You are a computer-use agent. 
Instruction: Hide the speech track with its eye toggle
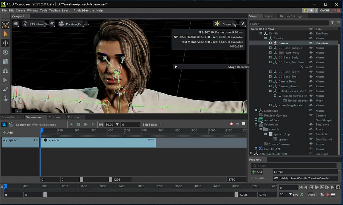coord(36,140)
